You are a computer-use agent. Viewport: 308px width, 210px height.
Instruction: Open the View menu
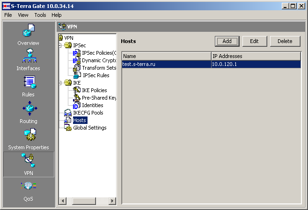pos(23,15)
